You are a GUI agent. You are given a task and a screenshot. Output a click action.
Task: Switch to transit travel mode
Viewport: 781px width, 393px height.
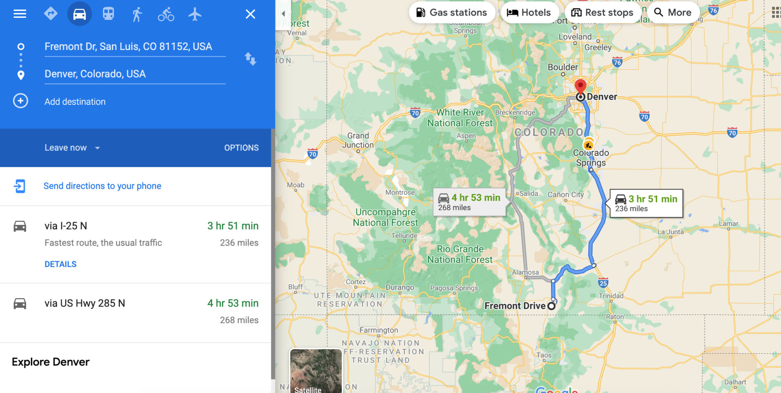(x=108, y=14)
